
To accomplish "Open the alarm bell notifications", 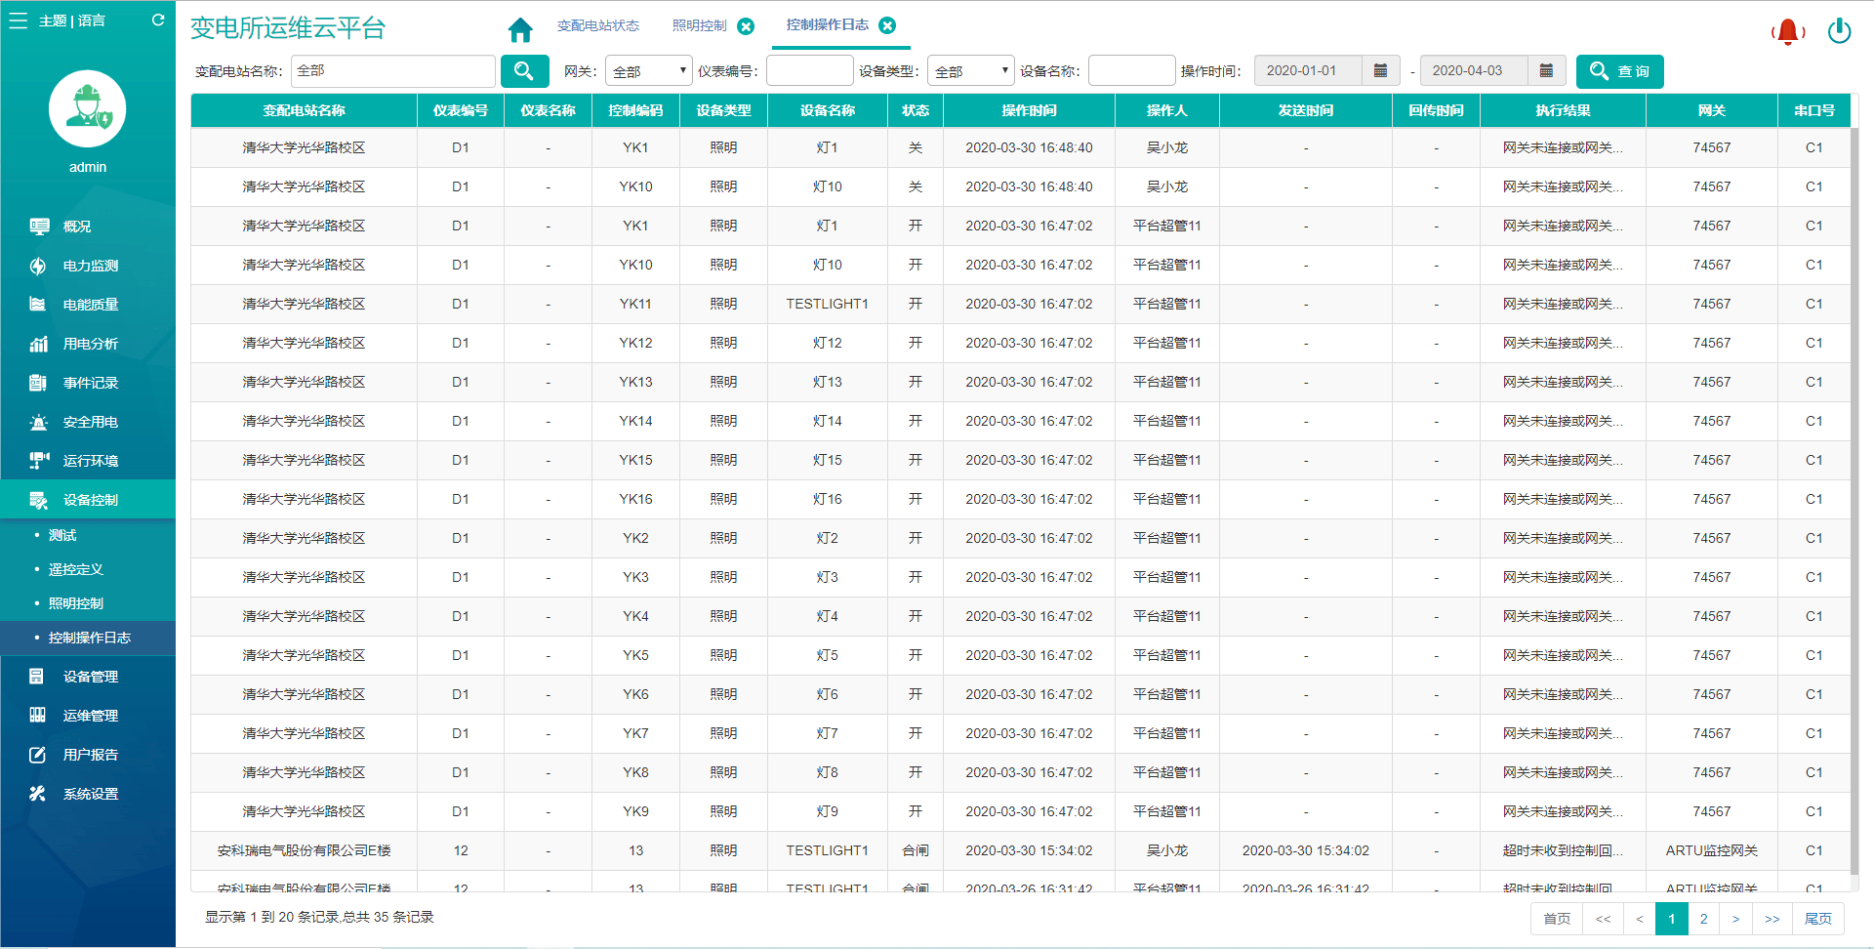I will tap(1788, 31).
